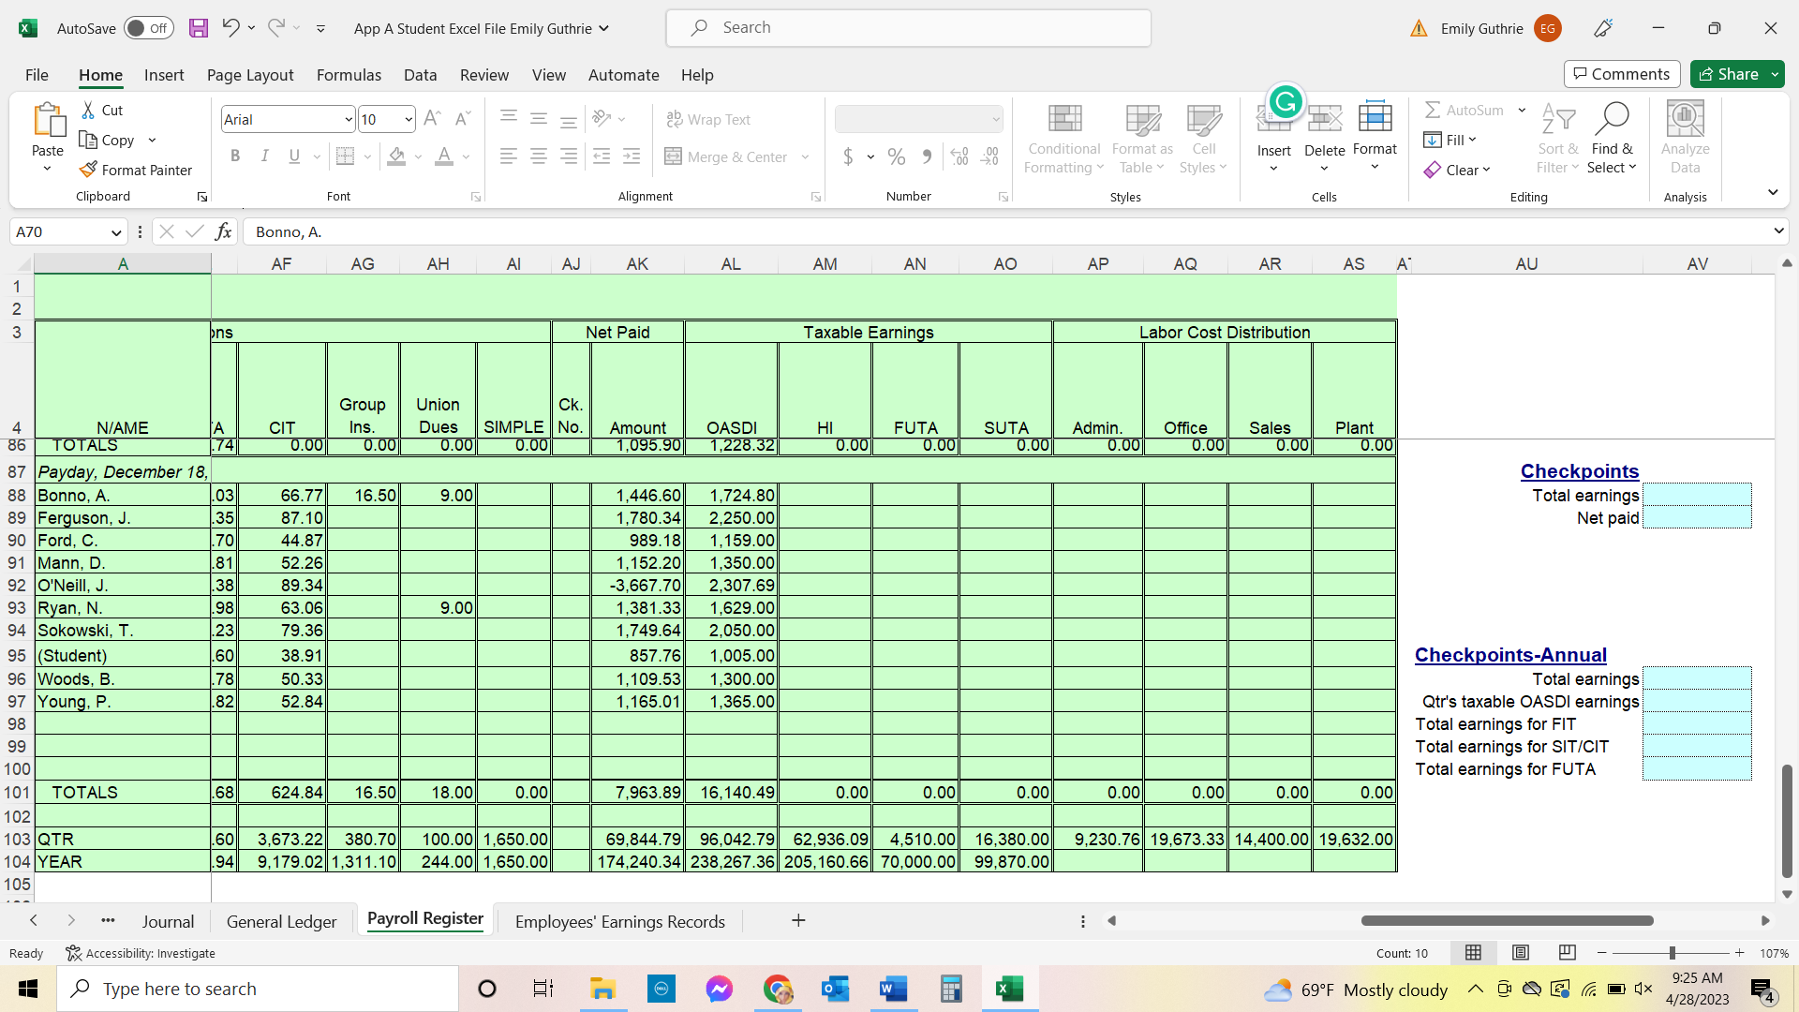Click Decrease Font Size icon

click(462, 119)
